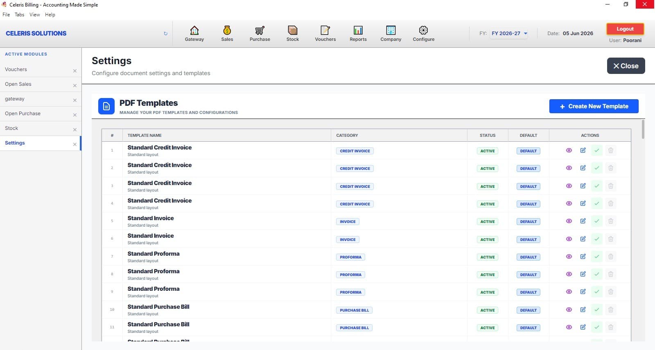The width and height of the screenshot is (655, 350).
Task: Switch to the Stock active module
Action: click(11, 128)
